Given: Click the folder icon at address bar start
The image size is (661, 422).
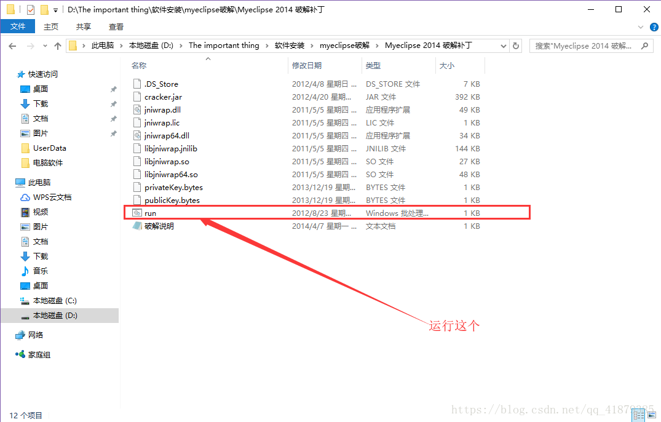Looking at the screenshot, I should [x=73, y=46].
